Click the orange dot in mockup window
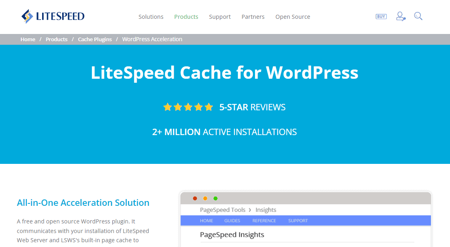This screenshot has height=247, width=450. tap(205, 198)
